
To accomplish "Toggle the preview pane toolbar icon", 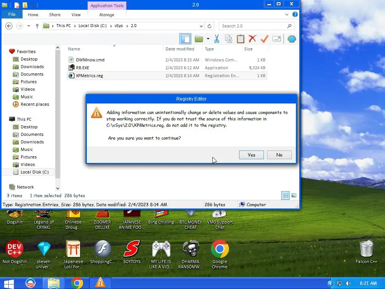I will [x=185, y=39].
